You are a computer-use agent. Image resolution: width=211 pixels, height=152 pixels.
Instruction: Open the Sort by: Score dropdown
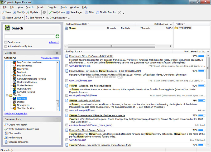(x=74, y=51)
